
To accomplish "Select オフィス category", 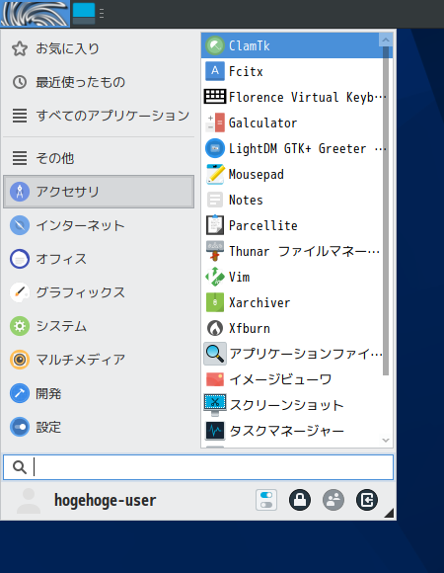I will click(99, 259).
